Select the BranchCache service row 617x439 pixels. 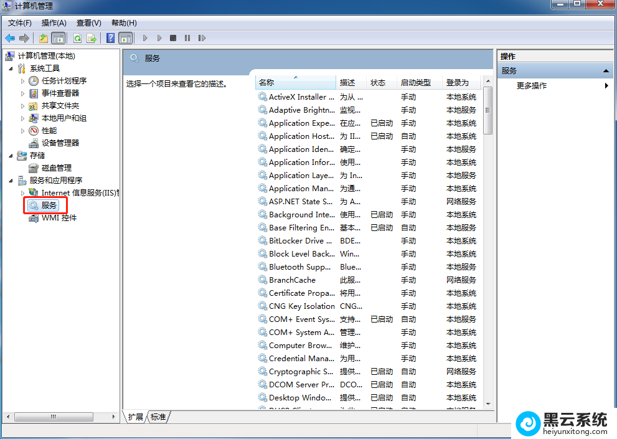point(292,280)
